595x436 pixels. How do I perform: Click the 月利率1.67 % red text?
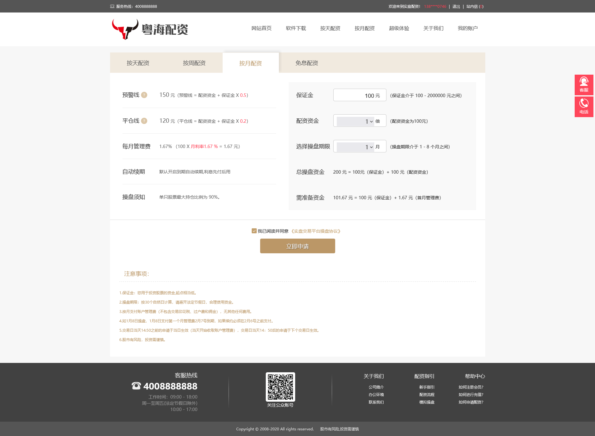[204, 146]
